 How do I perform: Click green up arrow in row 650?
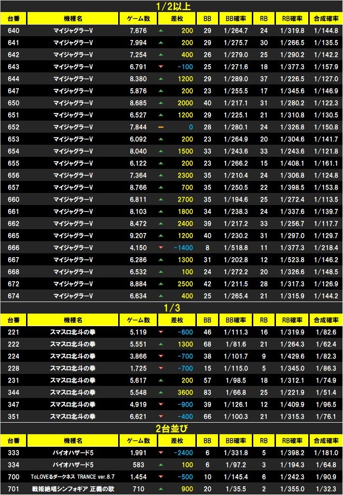[161, 103]
